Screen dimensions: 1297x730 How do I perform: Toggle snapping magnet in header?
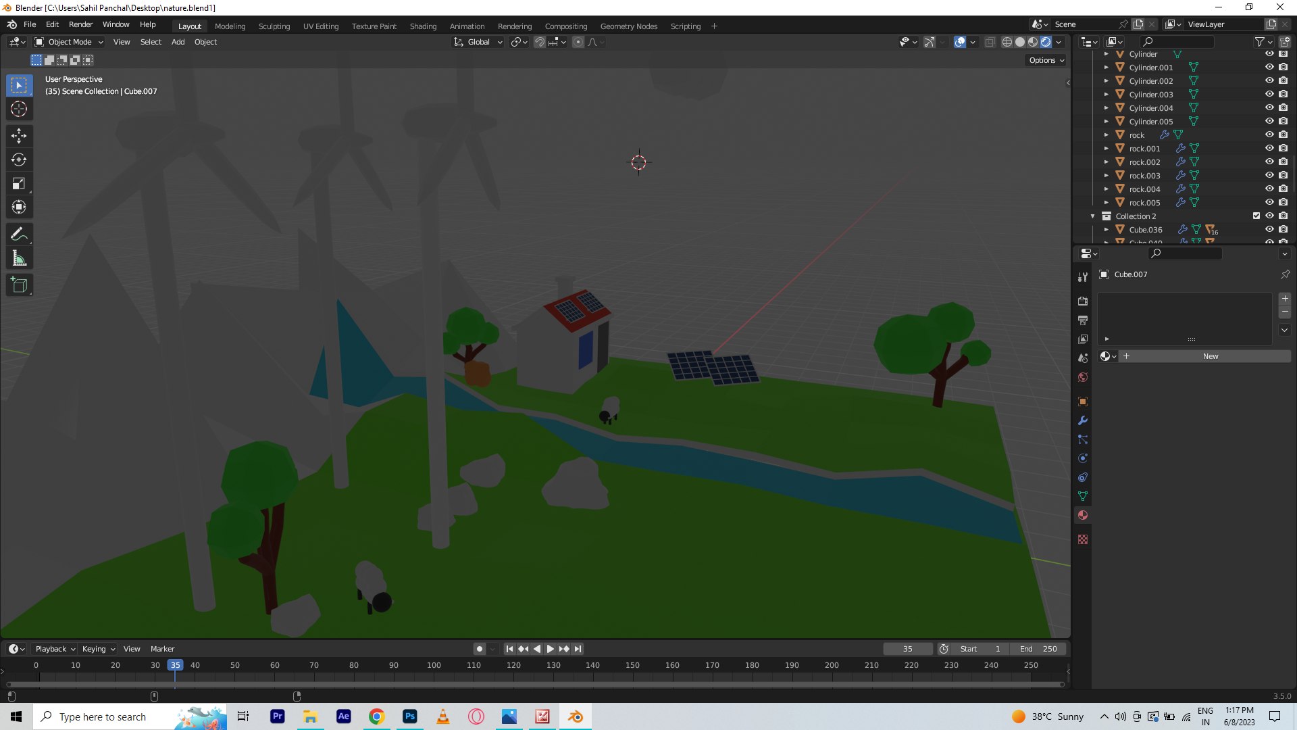pyautogui.click(x=540, y=42)
